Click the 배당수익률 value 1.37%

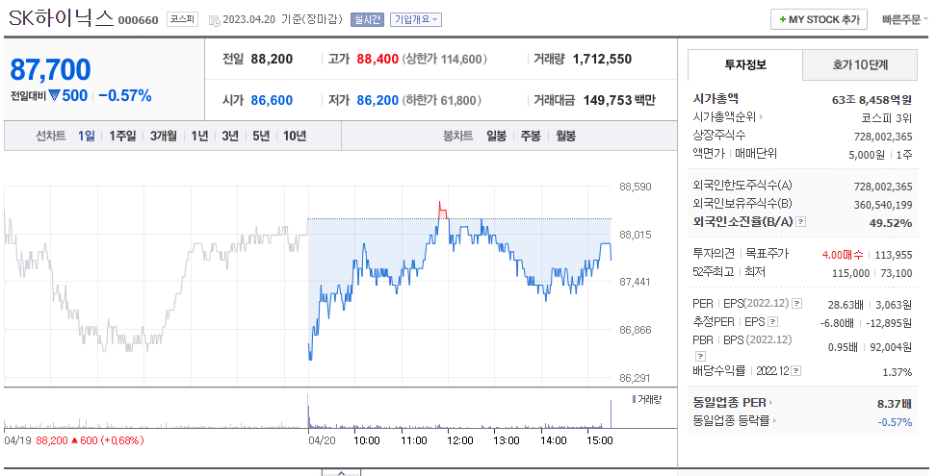[x=897, y=372]
